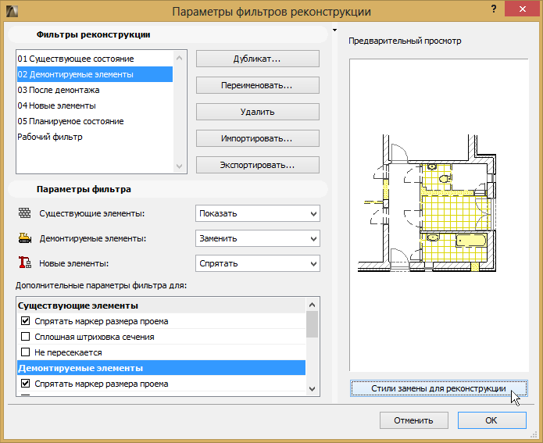Click the ArchiCAD app icon in title bar

click(12, 11)
